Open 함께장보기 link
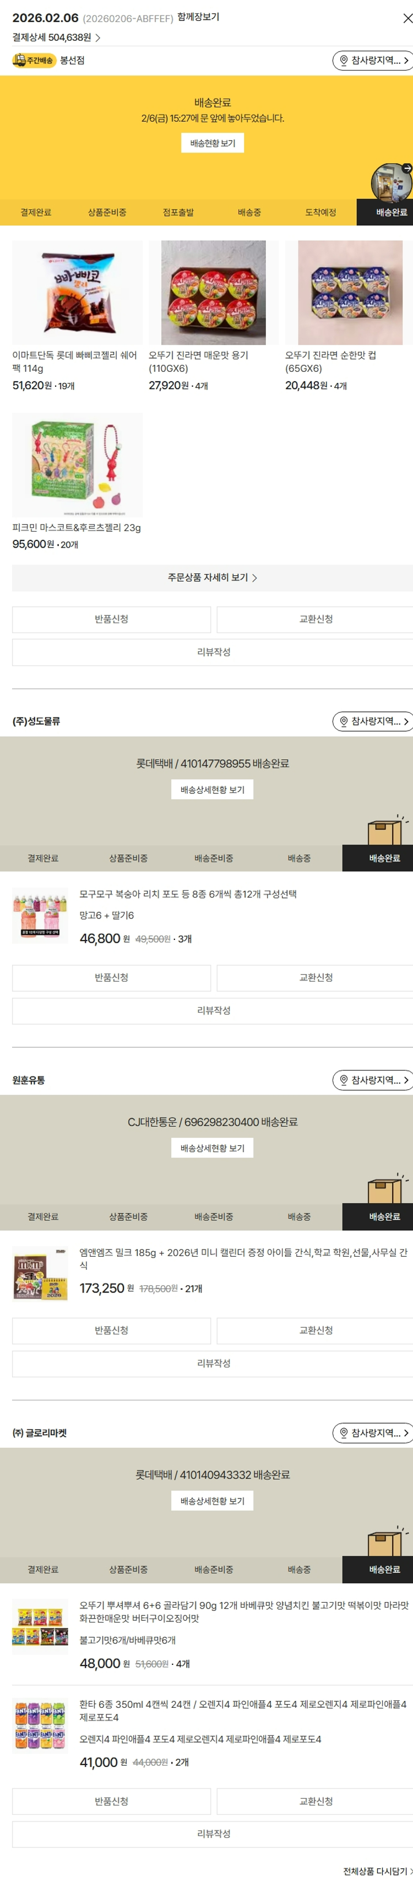Image resolution: width=413 pixels, height=1893 pixels. click(x=198, y=17)
